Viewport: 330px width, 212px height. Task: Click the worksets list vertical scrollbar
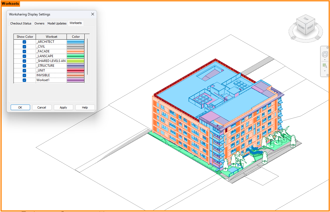click(87, 57)
